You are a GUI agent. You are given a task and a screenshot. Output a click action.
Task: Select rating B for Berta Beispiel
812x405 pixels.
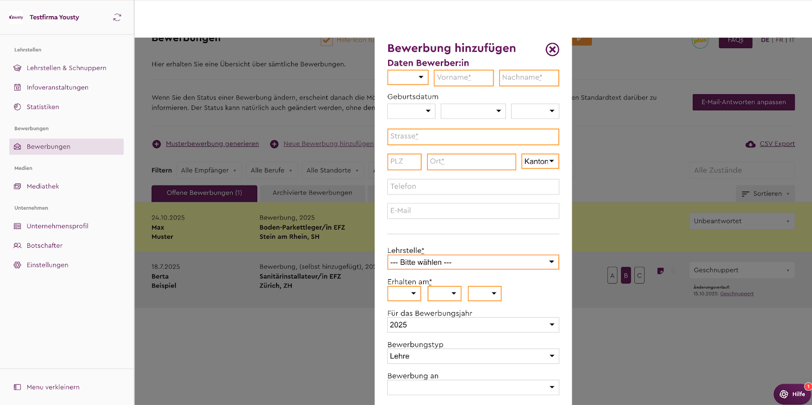626,275
